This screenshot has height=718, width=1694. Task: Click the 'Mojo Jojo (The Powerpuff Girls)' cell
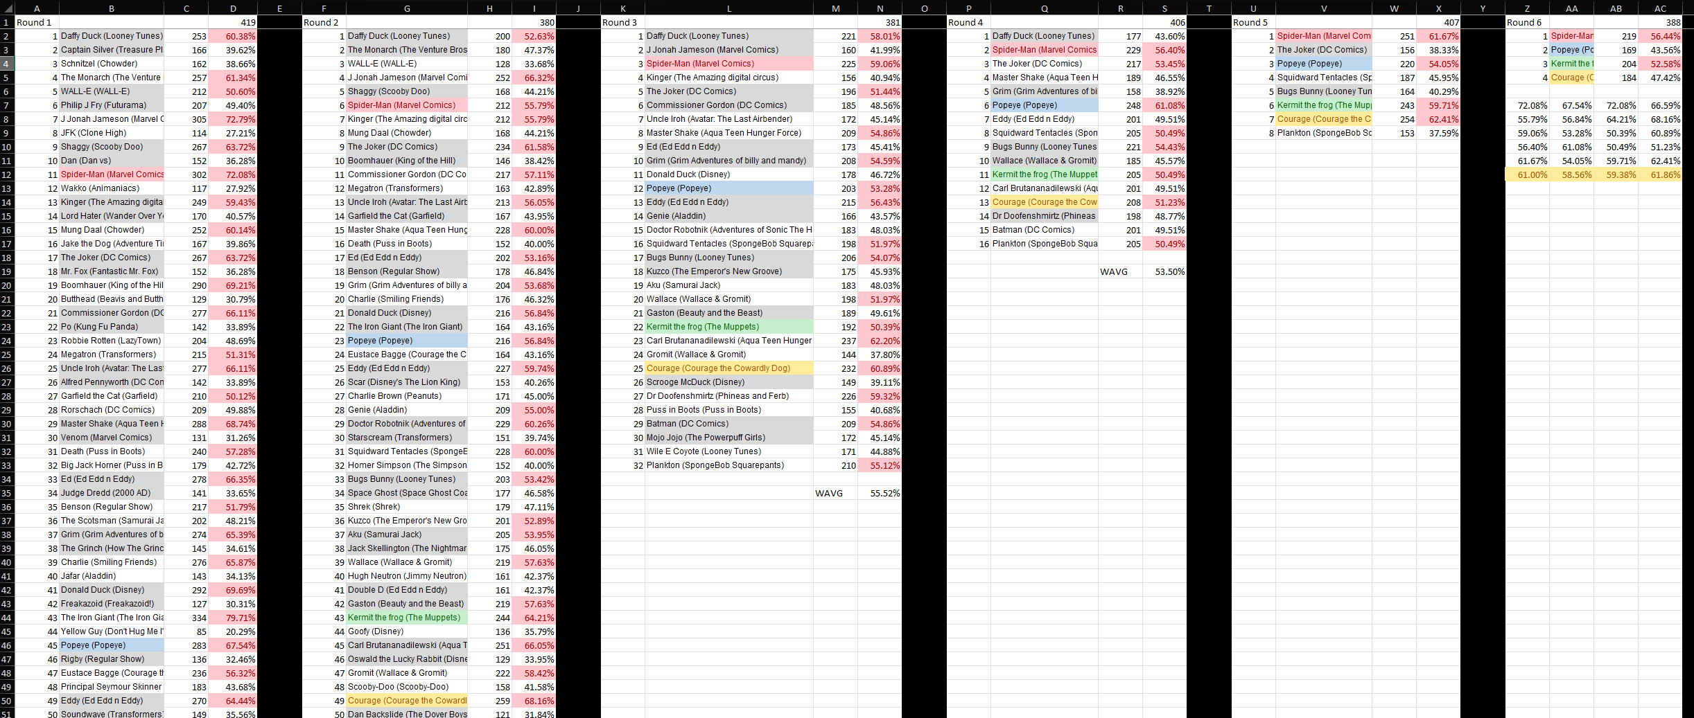click(x=729, y=438)
